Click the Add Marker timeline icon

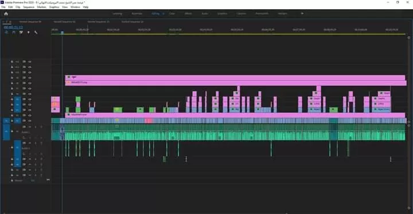point(29,33)
